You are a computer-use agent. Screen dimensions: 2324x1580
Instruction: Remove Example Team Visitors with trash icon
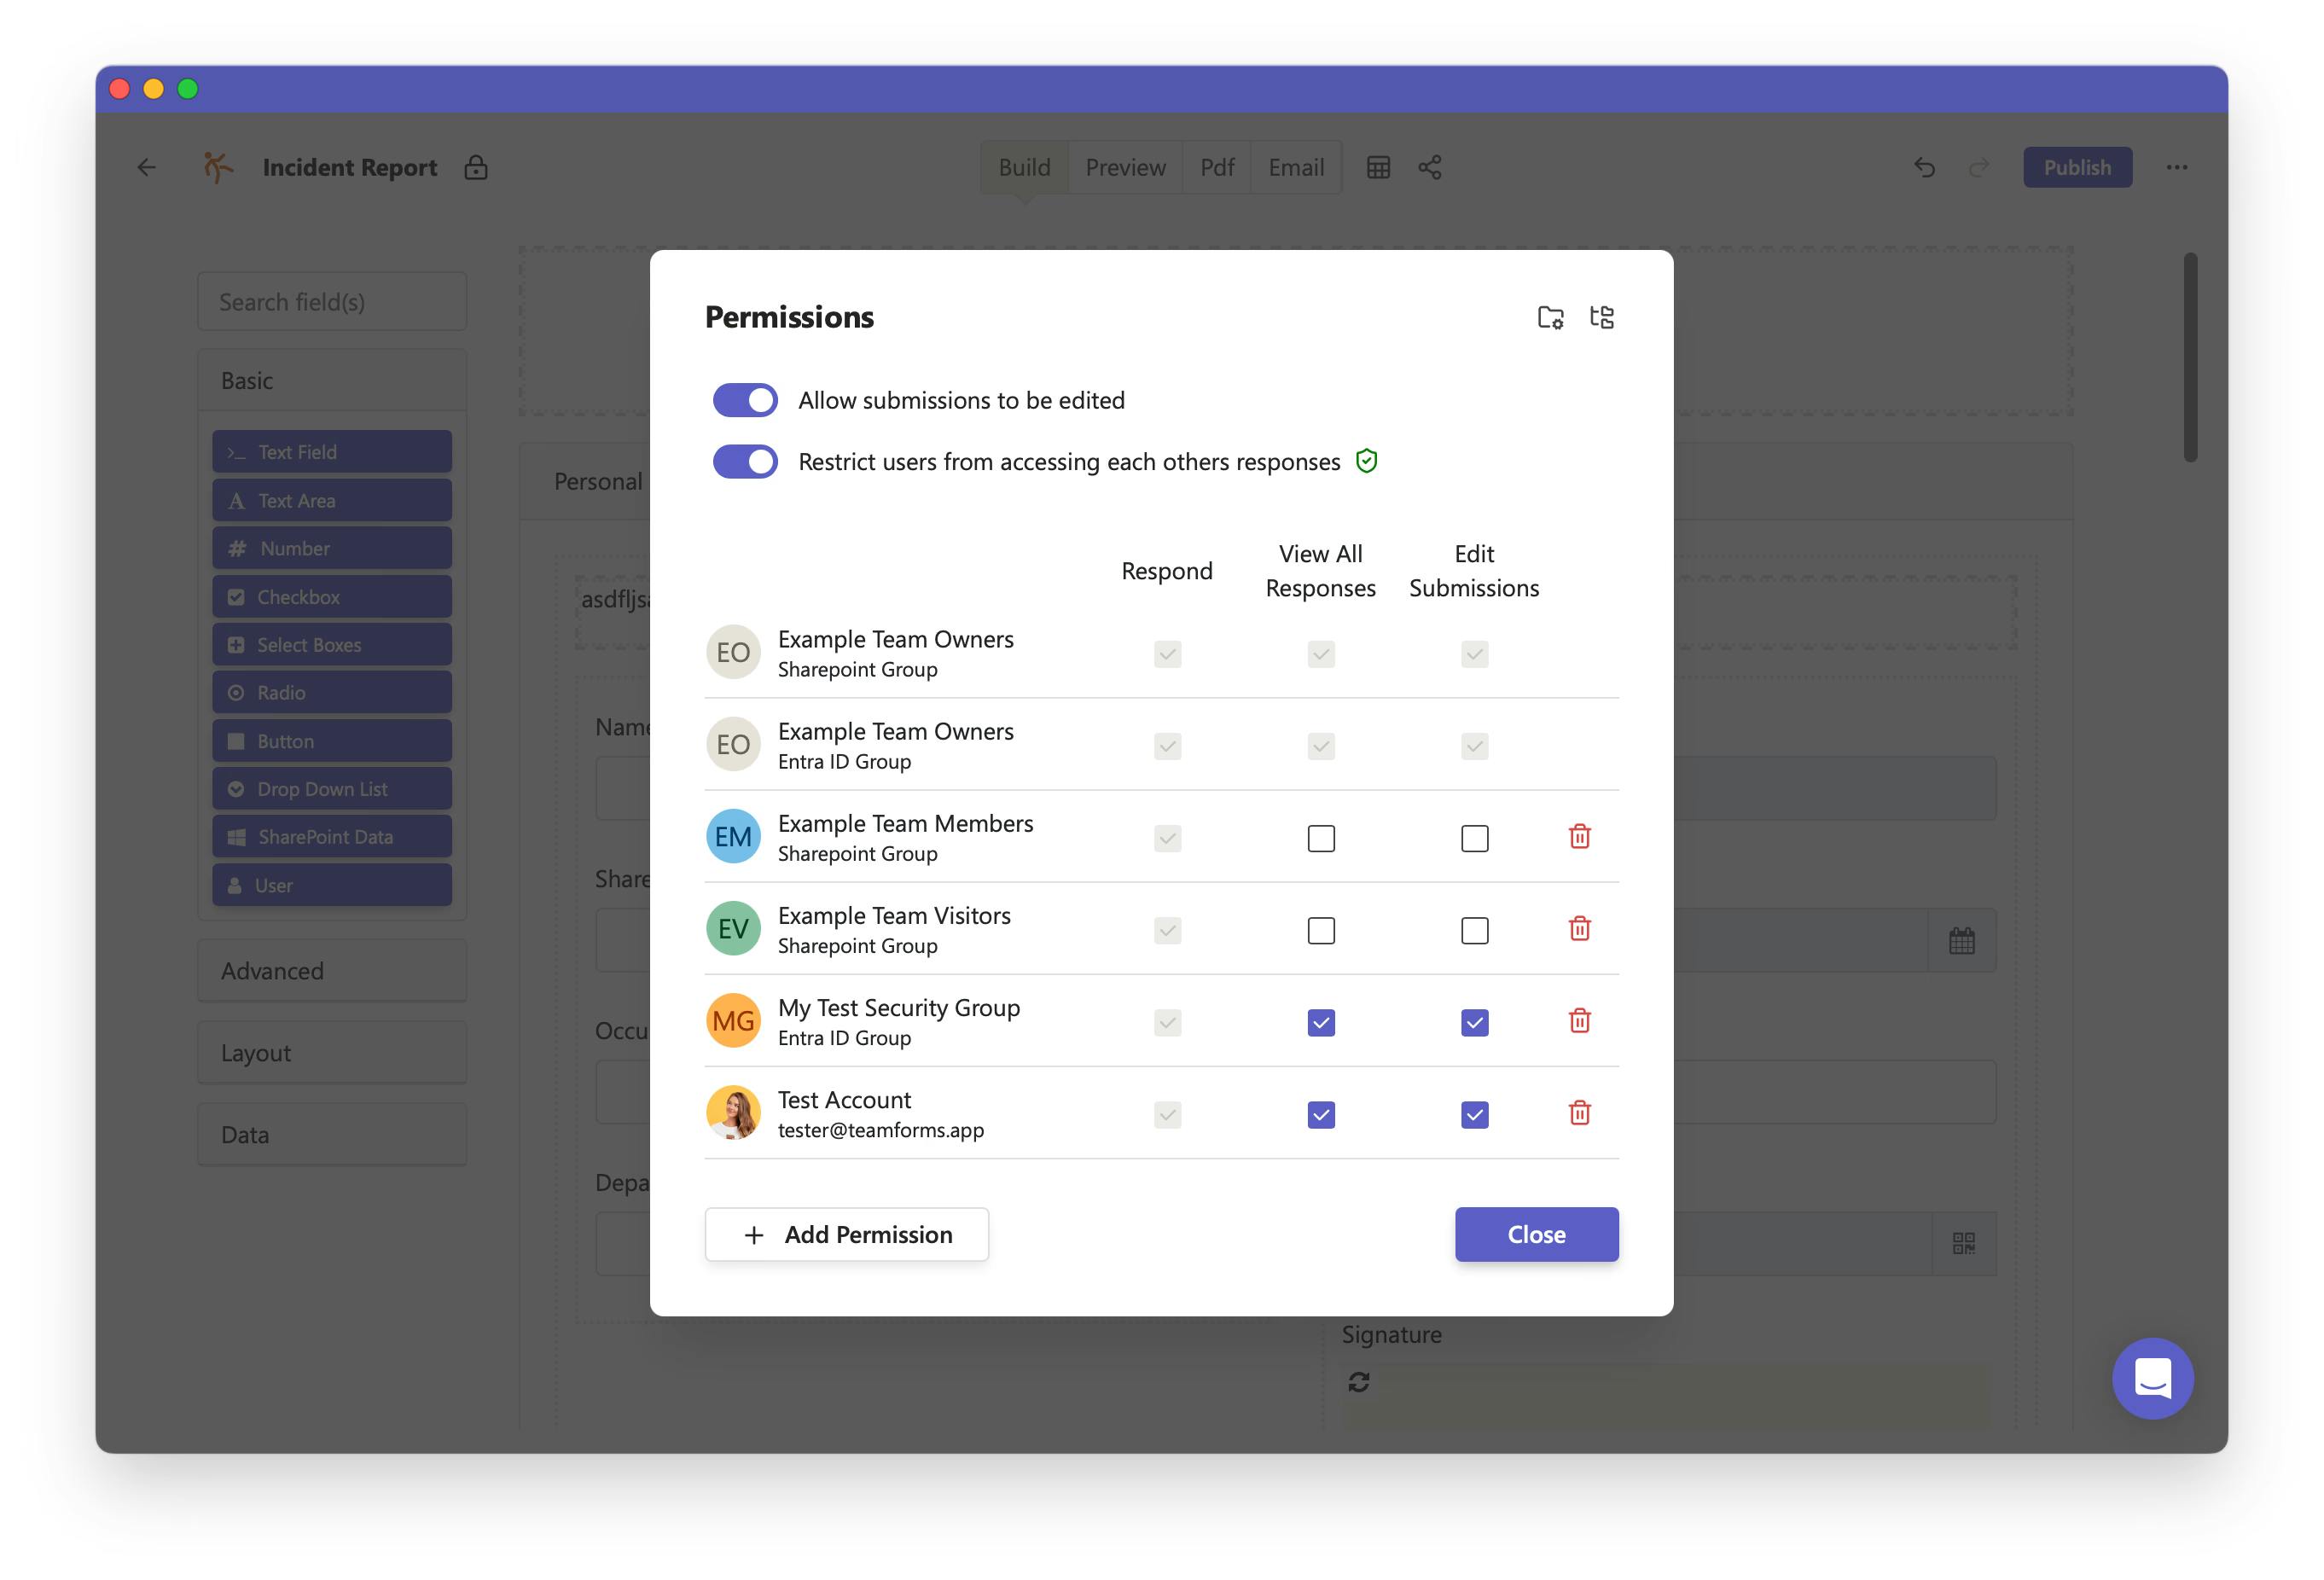(1579, 928)
